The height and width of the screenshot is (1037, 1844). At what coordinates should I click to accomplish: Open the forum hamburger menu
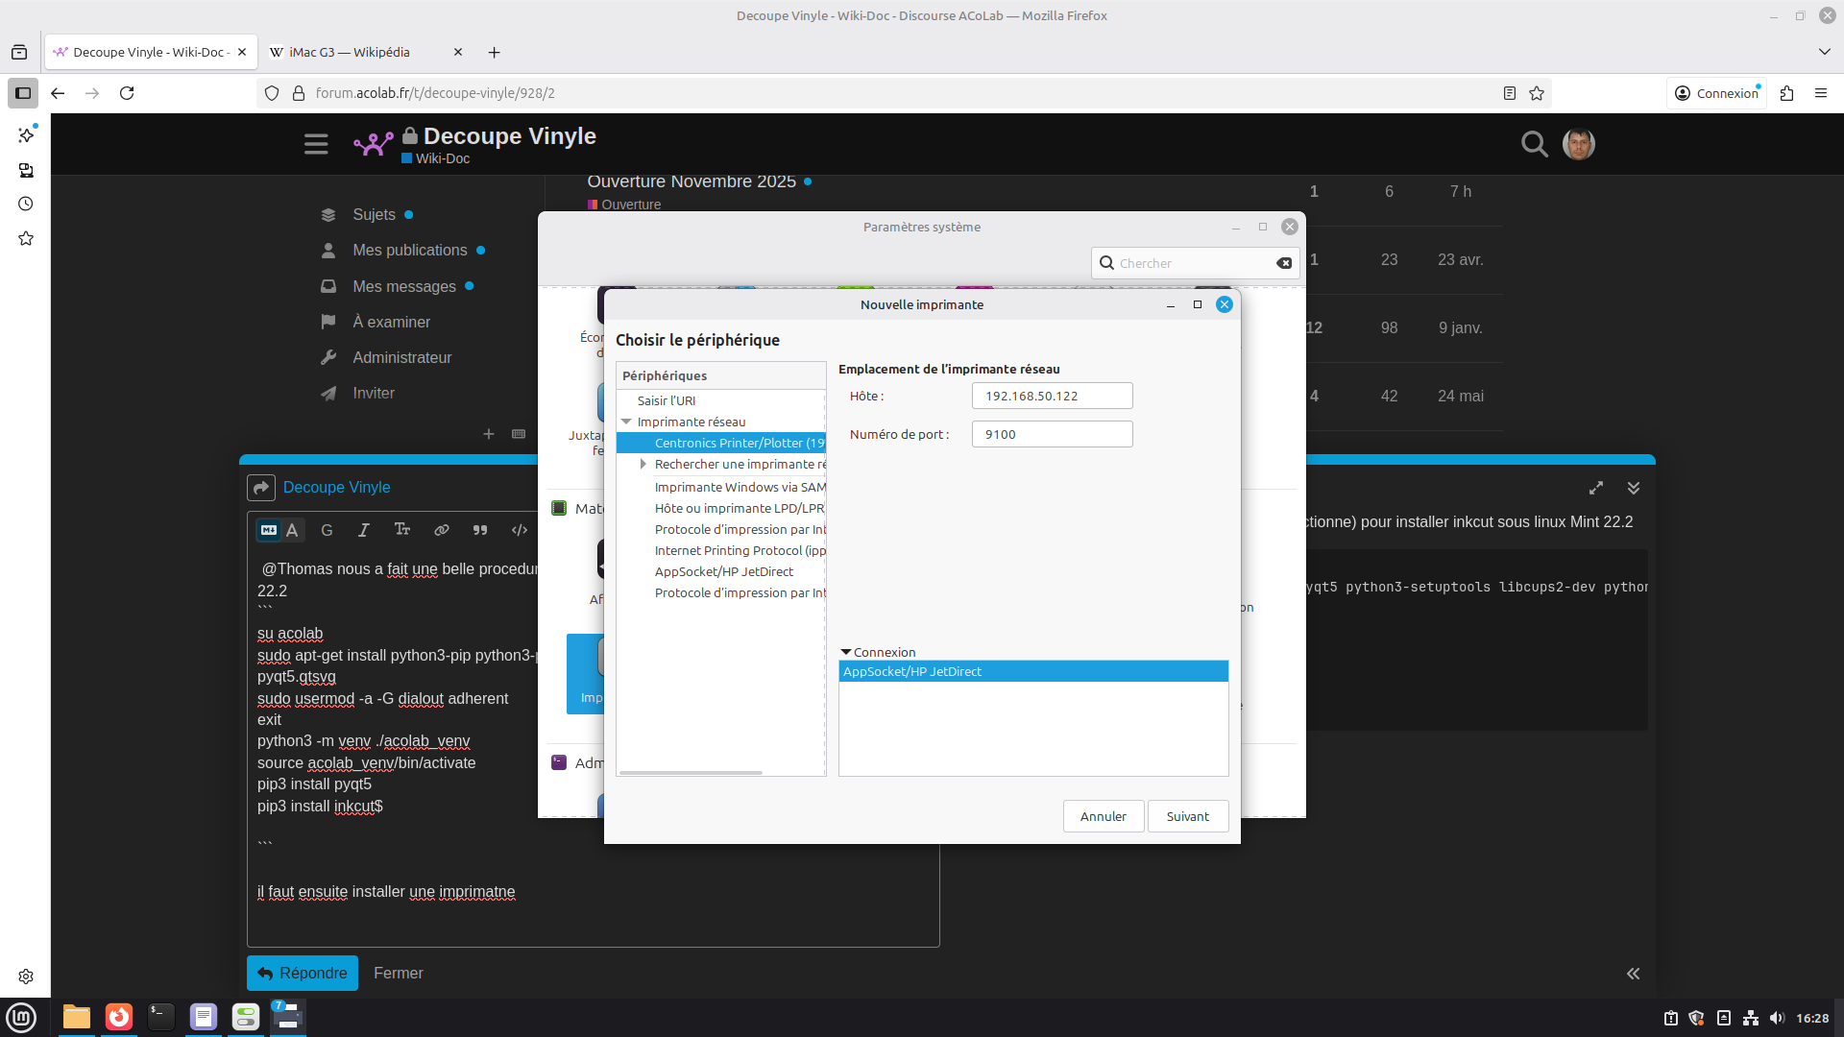click(x=316, y=144)
